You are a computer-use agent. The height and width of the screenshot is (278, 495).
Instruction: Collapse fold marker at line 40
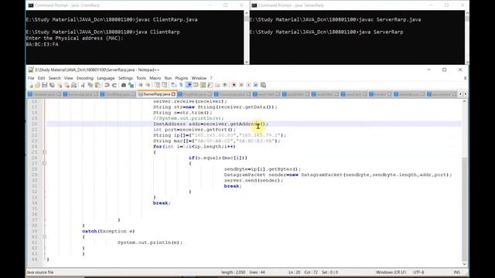pyautogui.click(x=45, y=237)
